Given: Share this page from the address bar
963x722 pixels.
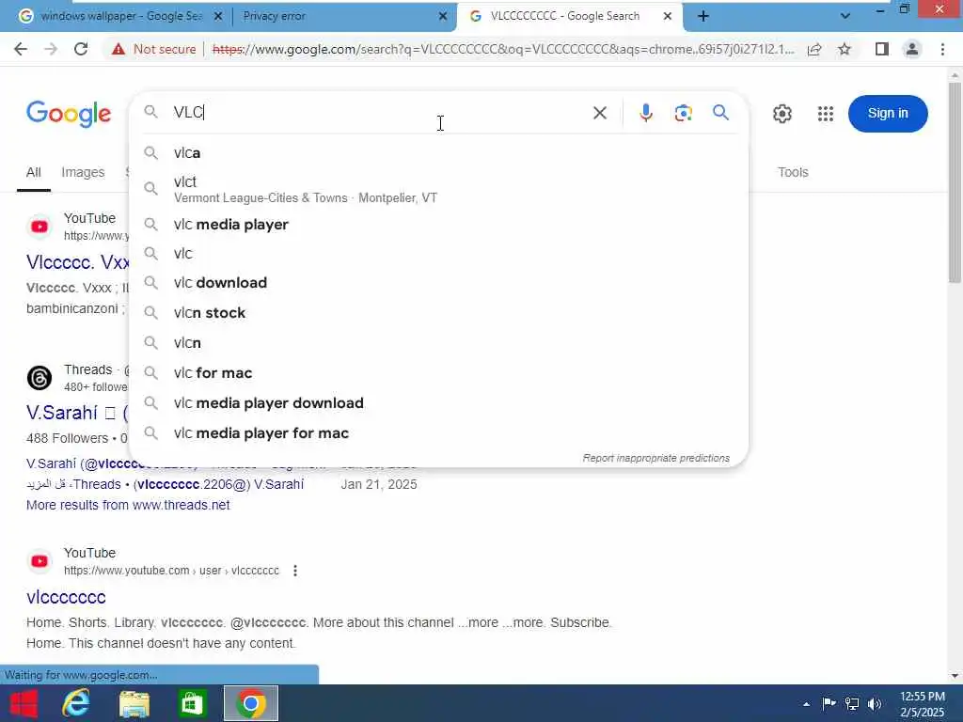Looking at the screenshot, I should 814,49.
